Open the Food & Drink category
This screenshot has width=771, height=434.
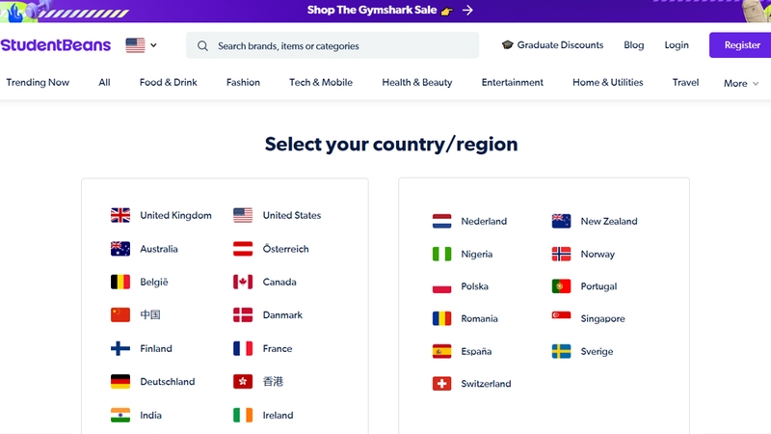[x=168, y=82]
